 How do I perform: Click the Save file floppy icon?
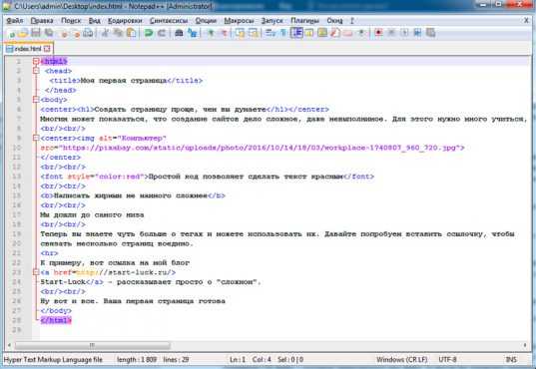coord(36,33)
